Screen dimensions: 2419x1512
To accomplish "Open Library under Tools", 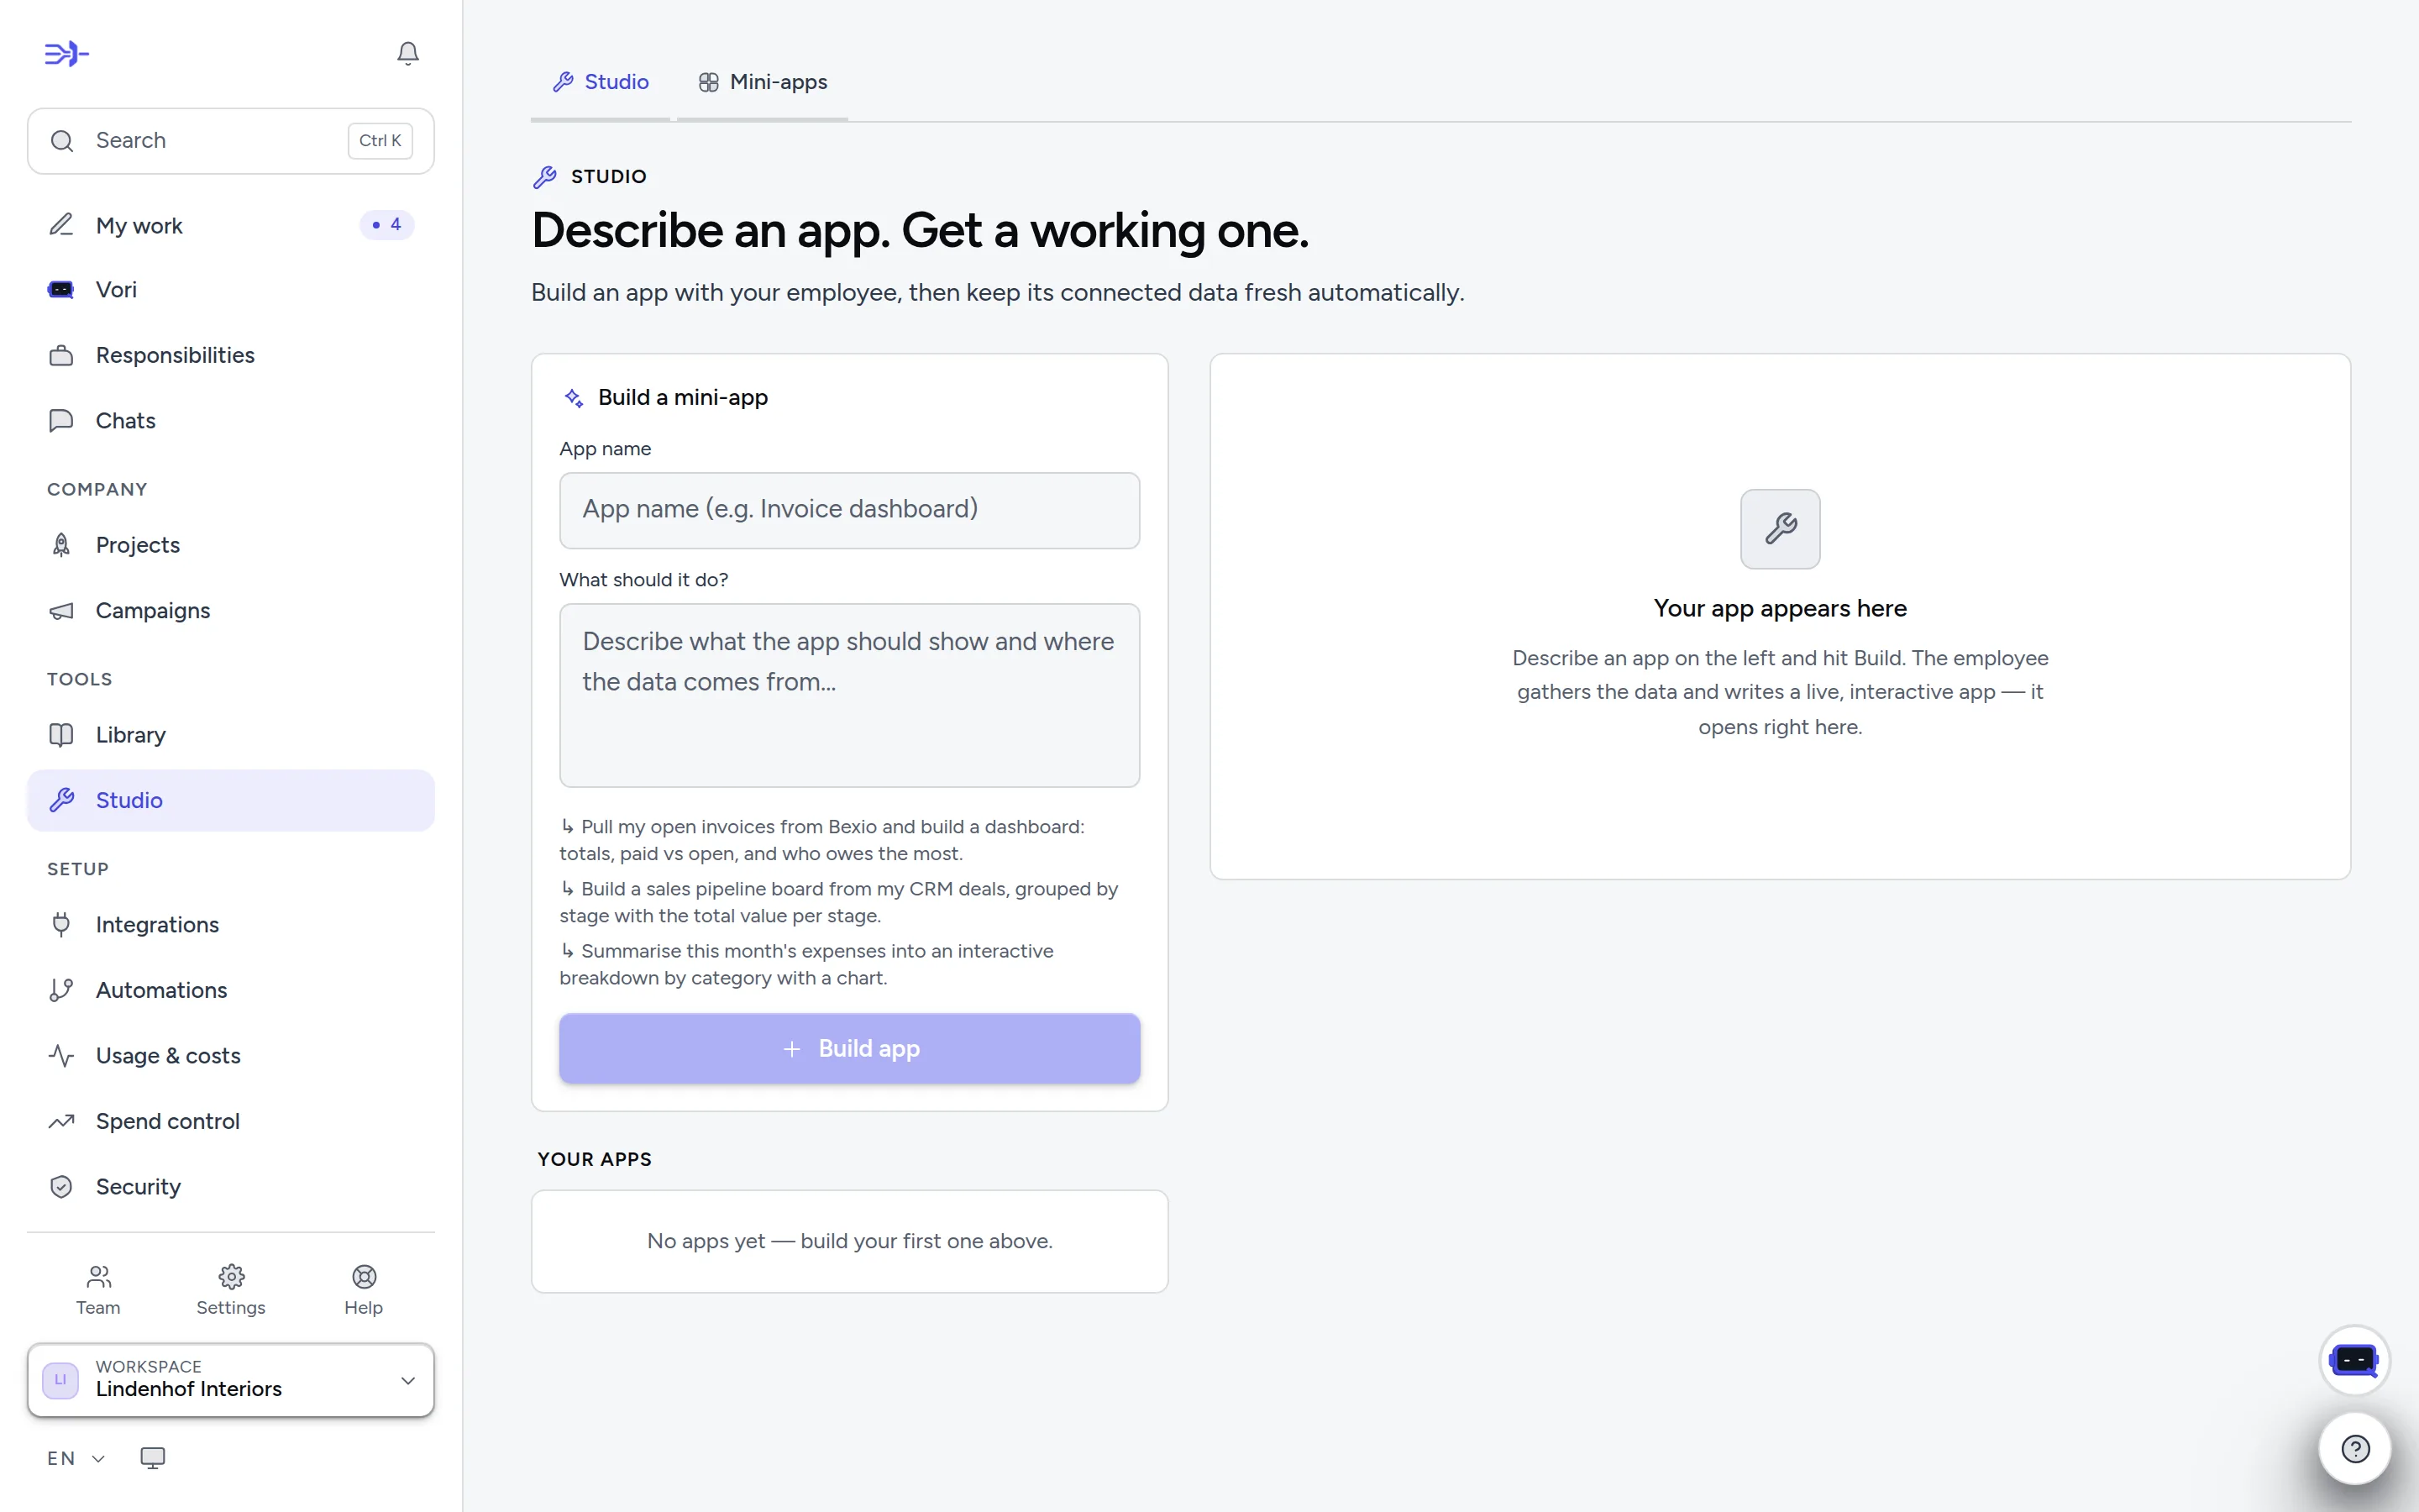I will tap(231, 735).
